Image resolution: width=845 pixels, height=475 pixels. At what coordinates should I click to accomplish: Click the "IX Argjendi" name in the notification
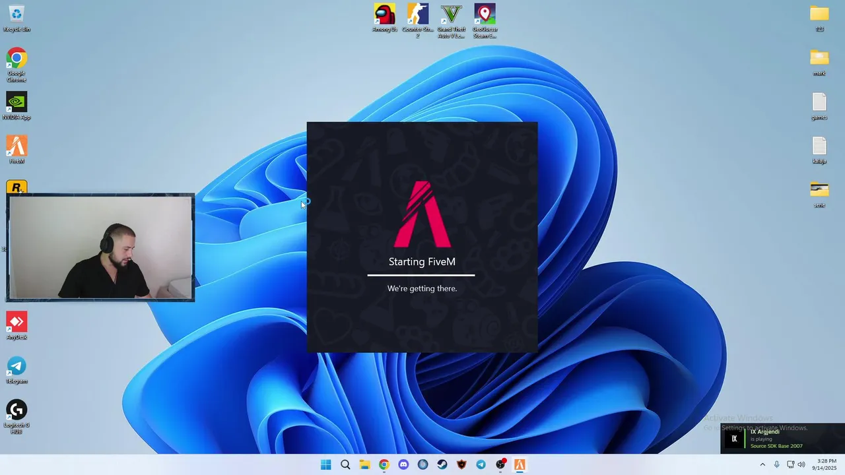pyautogui.click(x=764, y=432)
